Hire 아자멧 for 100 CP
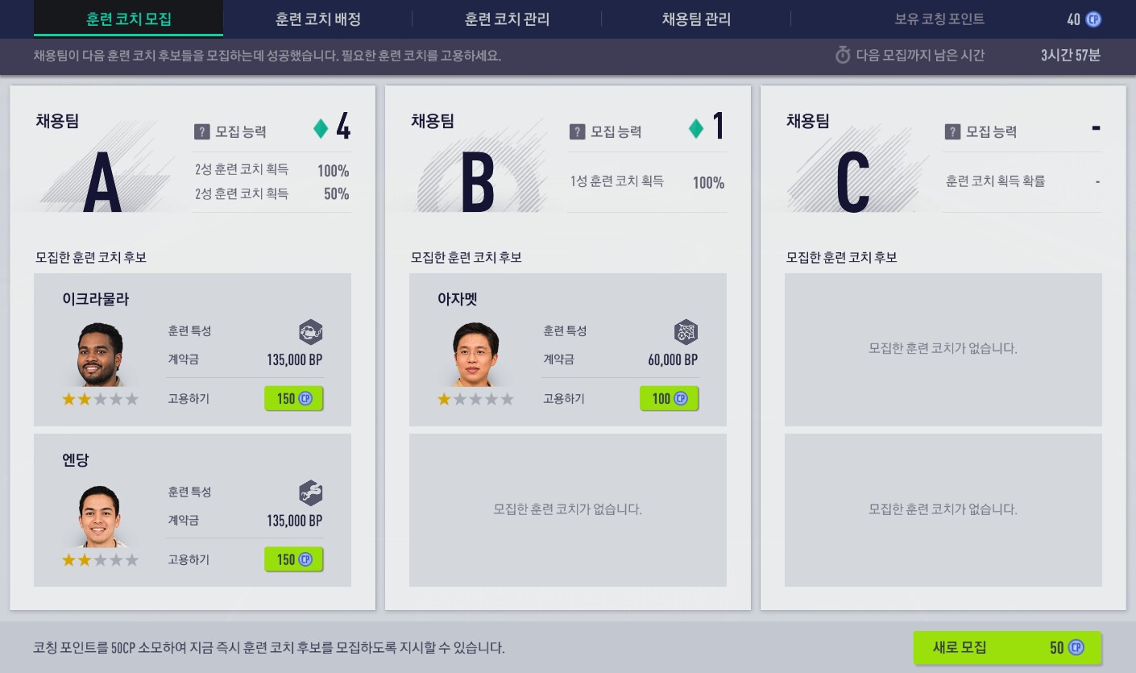The image size is (1136, 673). [670, 399]
